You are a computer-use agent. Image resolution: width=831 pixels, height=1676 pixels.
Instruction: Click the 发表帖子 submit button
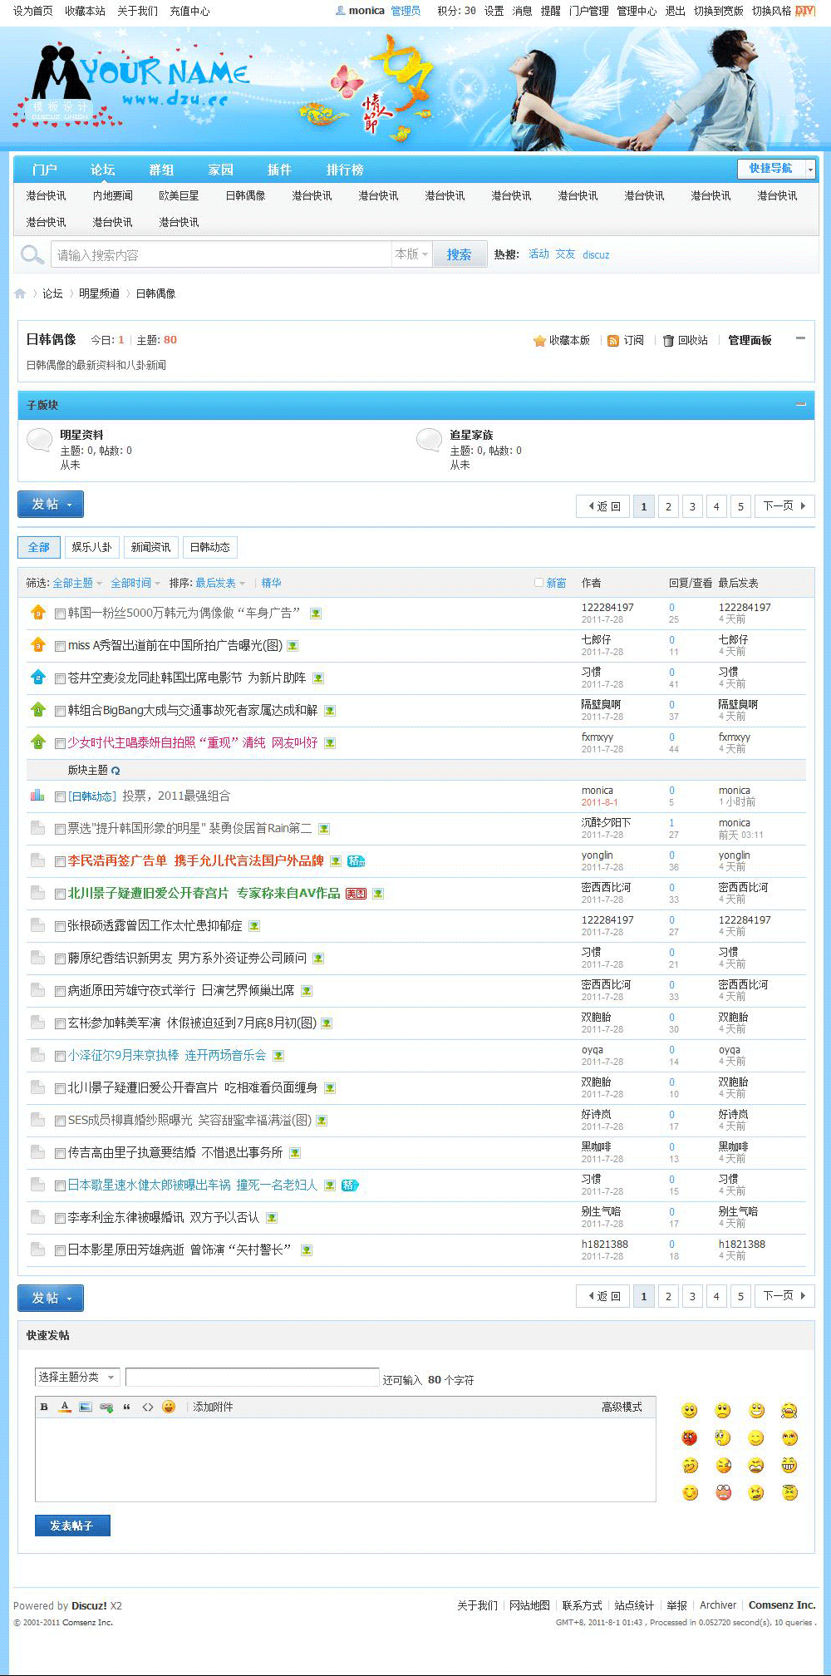(72, 1526)
